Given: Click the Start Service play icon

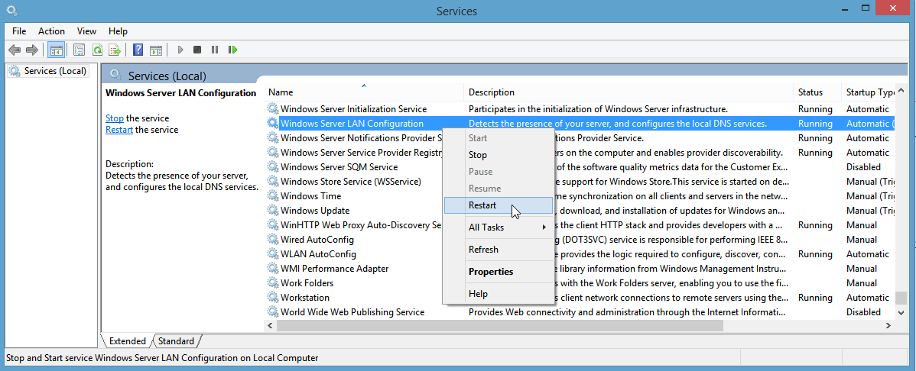Looking at the screenshot, I should 180,50.
